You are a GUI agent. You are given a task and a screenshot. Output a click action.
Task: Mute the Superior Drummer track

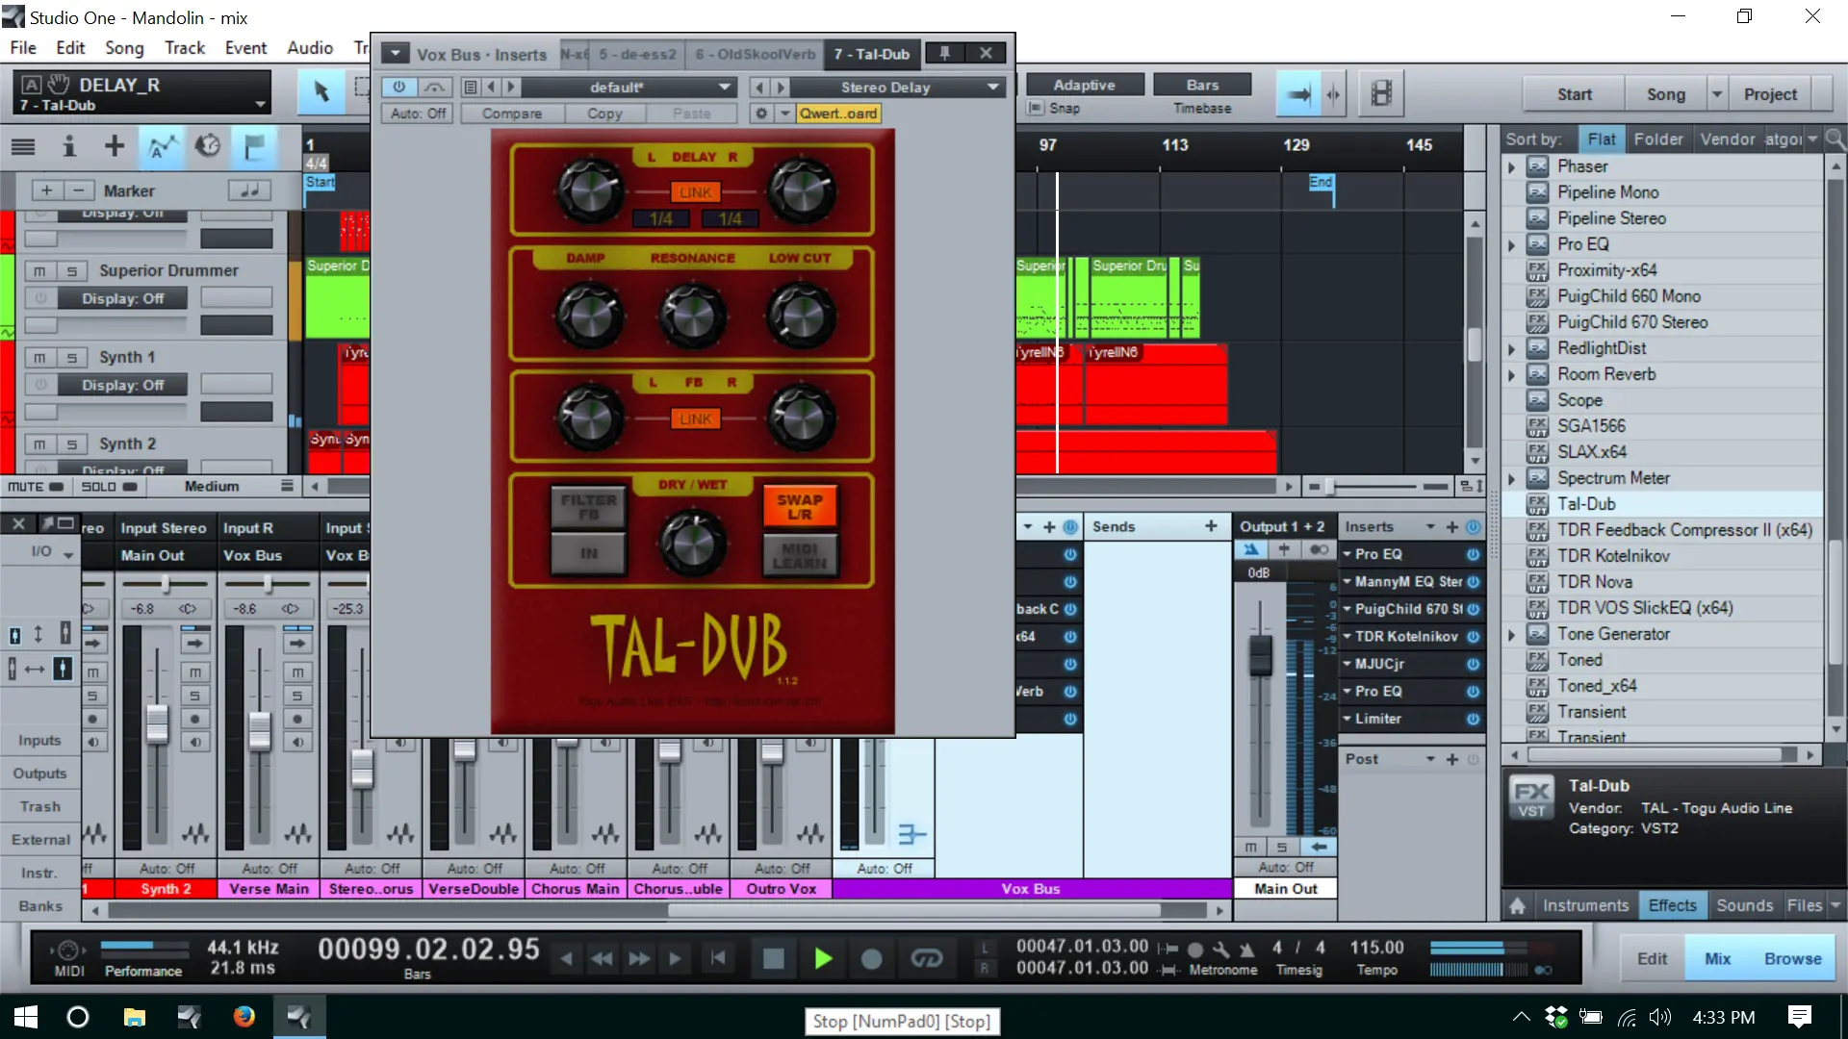click(x=39, y=271)
